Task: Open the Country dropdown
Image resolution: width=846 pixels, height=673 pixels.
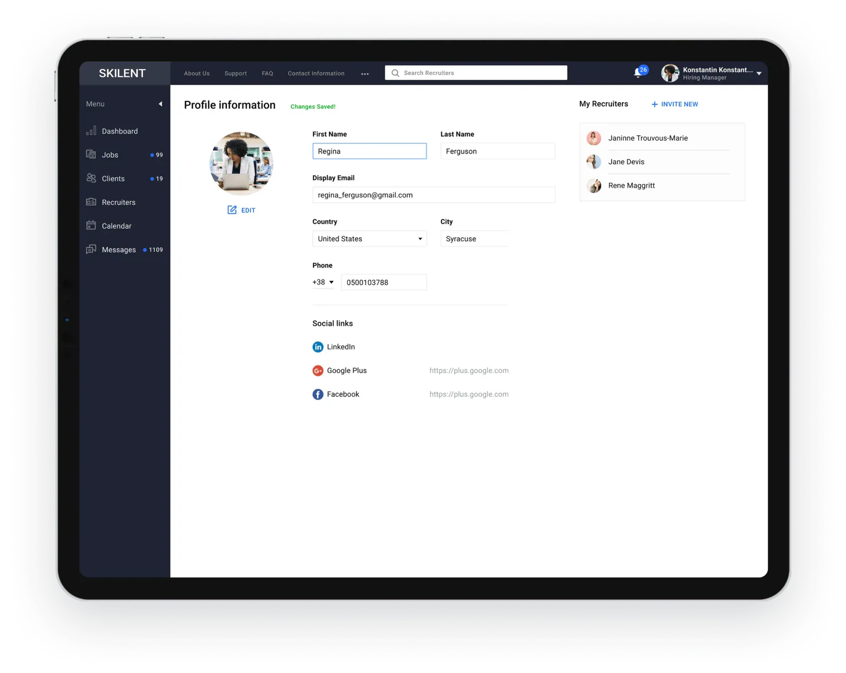Action: (370, 239)
